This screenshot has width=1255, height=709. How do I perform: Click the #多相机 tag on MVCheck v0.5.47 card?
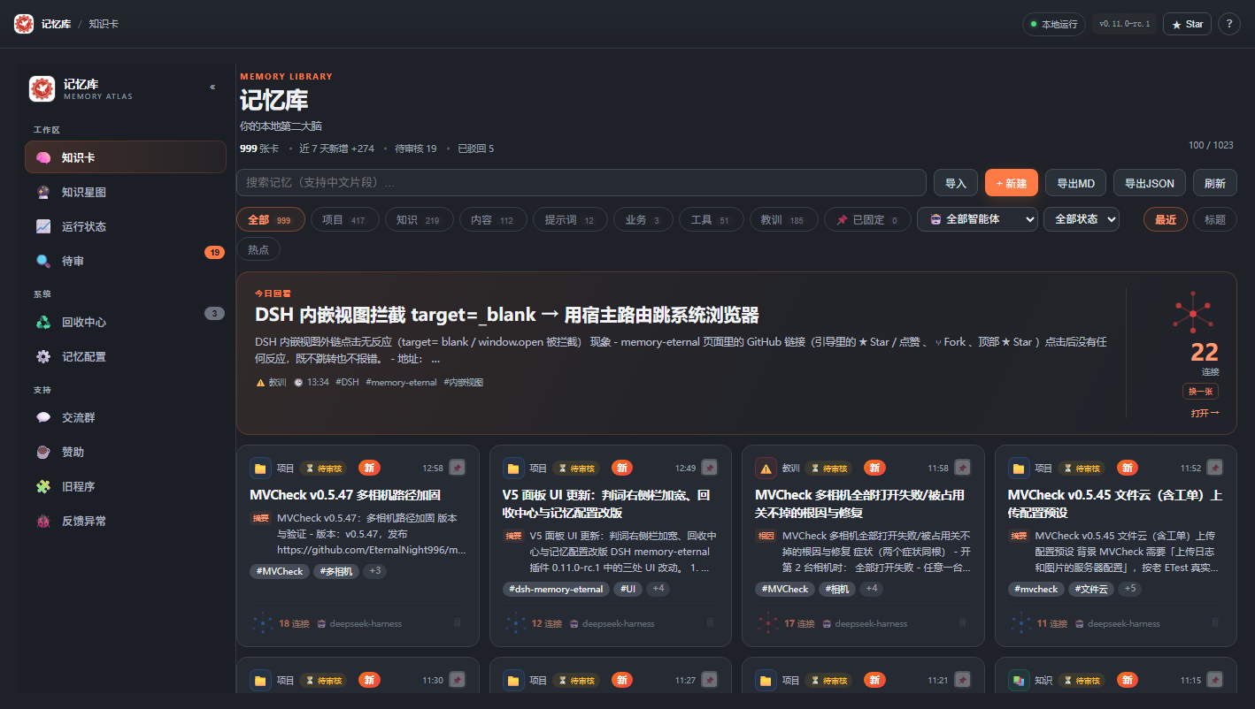[x=336, y=571]
